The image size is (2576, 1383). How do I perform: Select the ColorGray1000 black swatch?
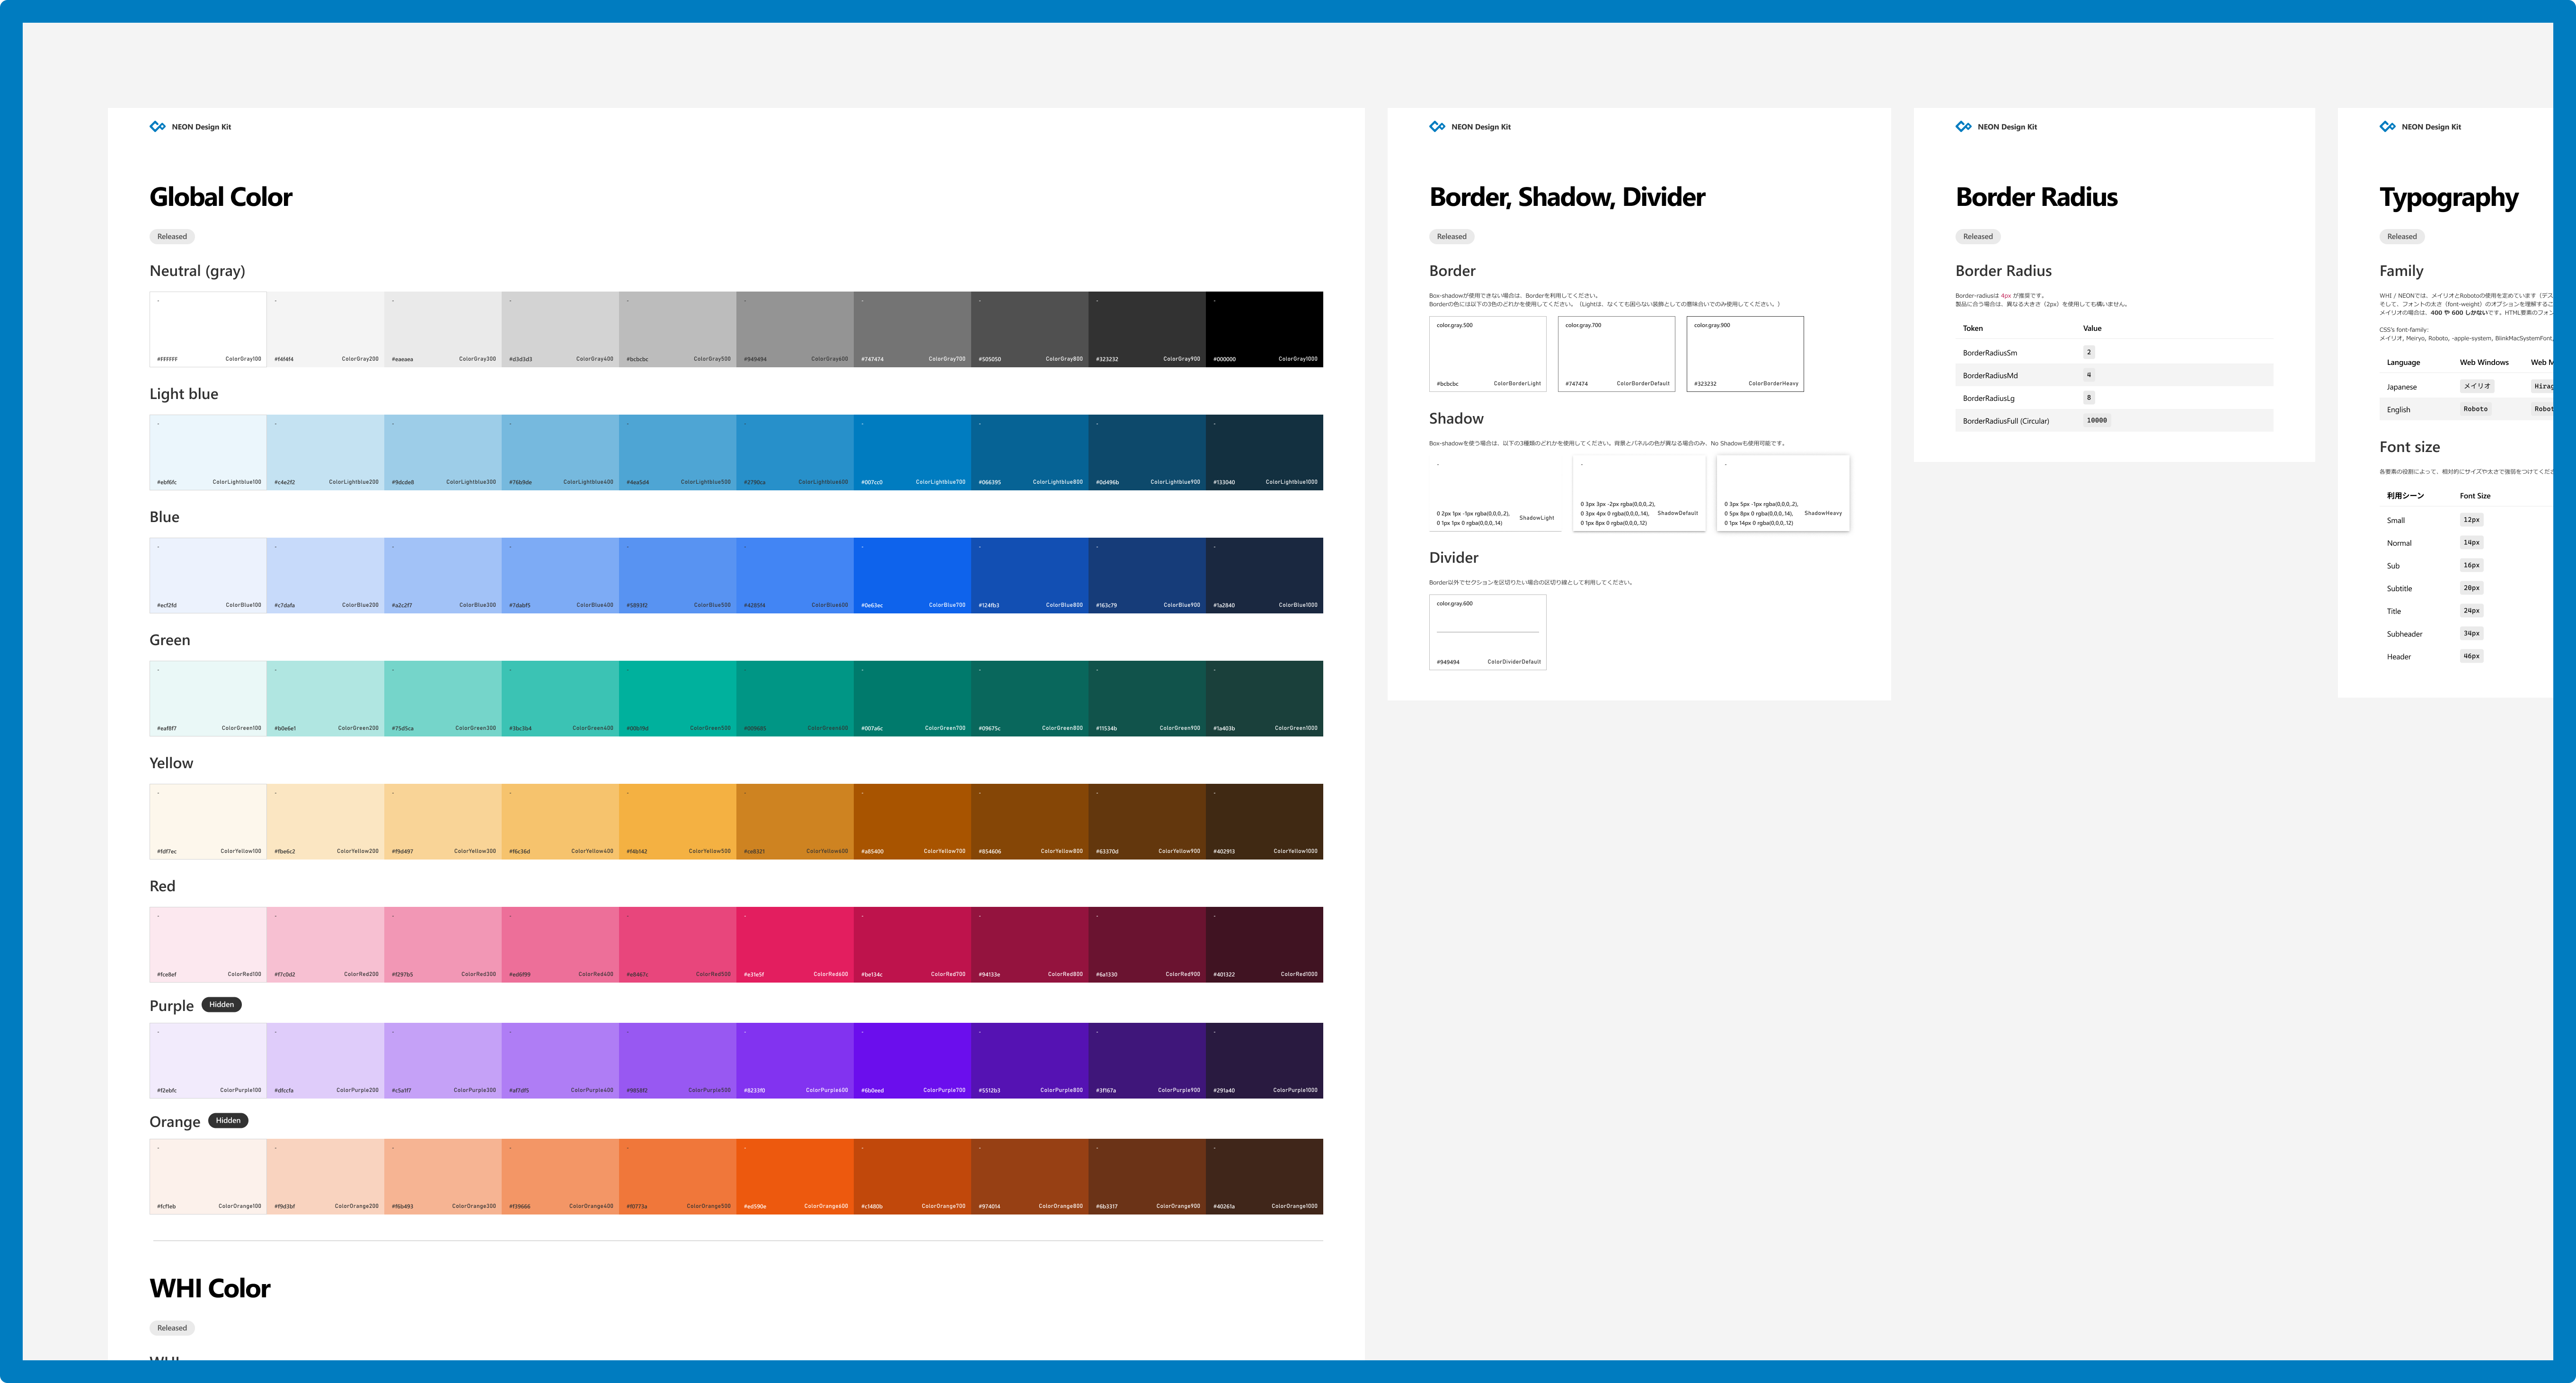1264,329
